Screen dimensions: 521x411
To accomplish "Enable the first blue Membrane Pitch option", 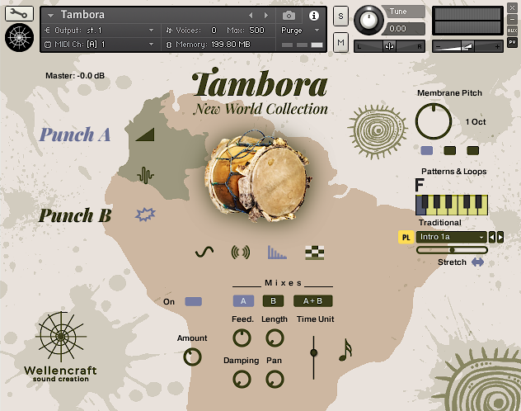I will pos(427,151).
